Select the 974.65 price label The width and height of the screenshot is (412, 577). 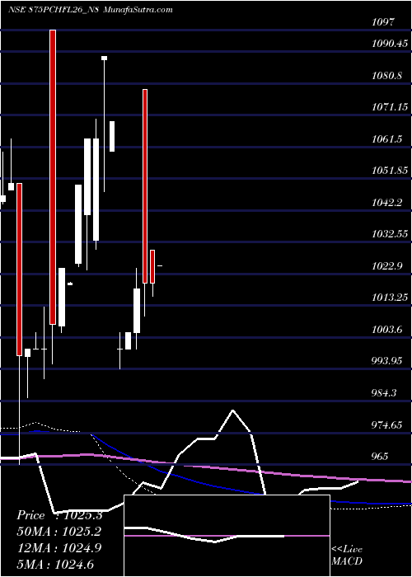(386, 425)
